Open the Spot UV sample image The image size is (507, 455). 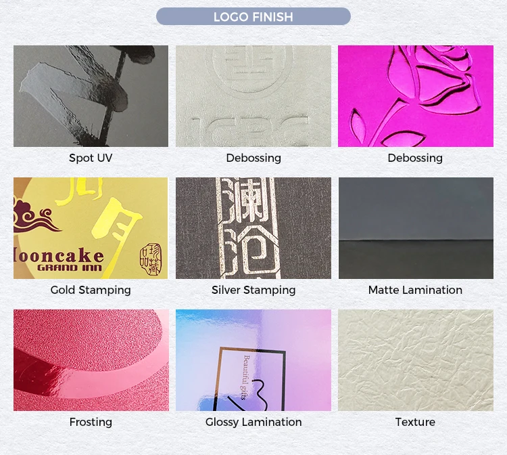[x=91, y=96]
